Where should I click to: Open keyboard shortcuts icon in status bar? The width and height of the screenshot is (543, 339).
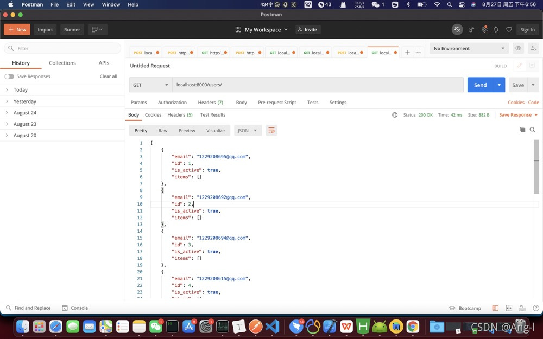[x=522, y=308]
